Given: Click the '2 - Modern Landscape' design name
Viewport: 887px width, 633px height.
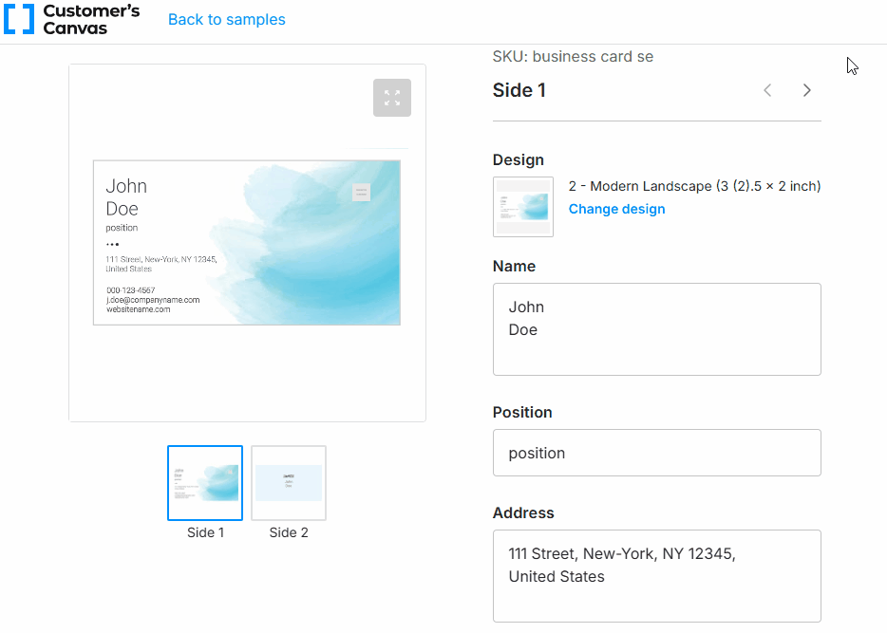Looking at the screenshot, I should (694, 186).
